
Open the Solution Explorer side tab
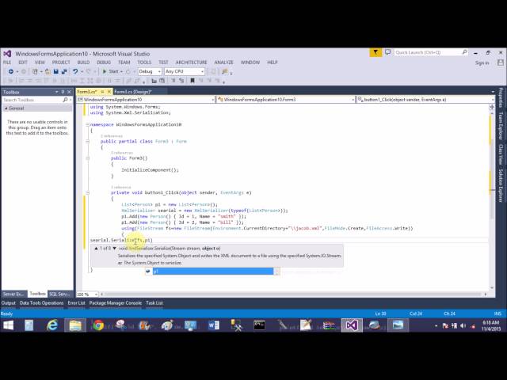pos(501,186)
